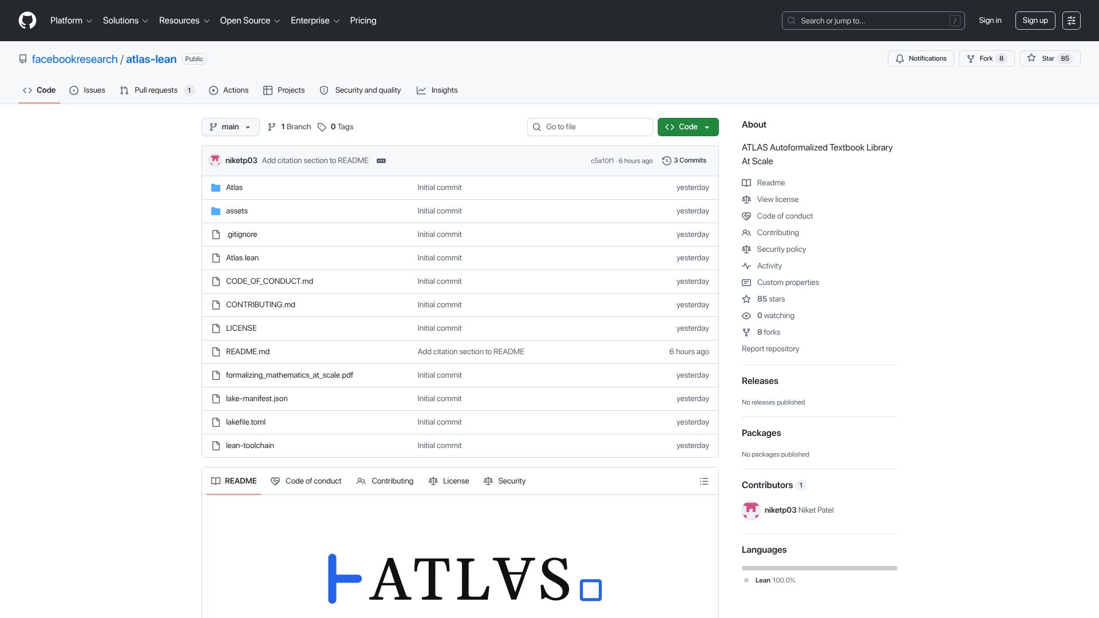Open Activity in About sidebar

click(x=769, y=266)
